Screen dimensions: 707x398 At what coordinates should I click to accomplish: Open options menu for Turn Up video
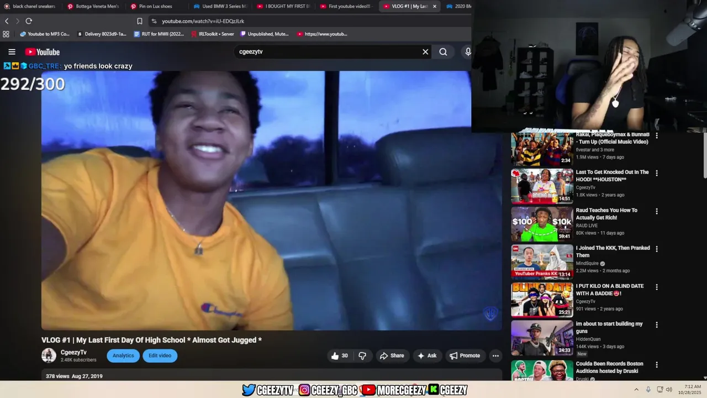[x=657, y=135]
